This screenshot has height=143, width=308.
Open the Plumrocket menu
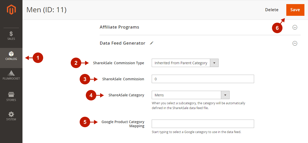coord(11,75)
